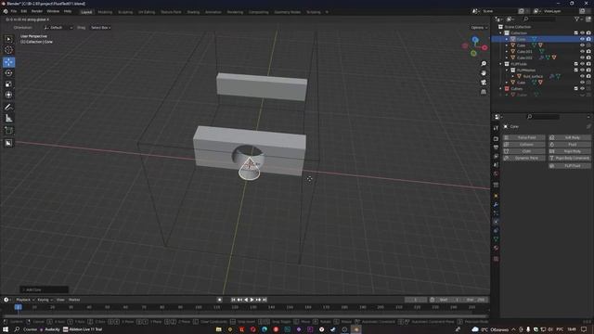Enable Force Field physics

pyautogui.click(x=523, y=137)
